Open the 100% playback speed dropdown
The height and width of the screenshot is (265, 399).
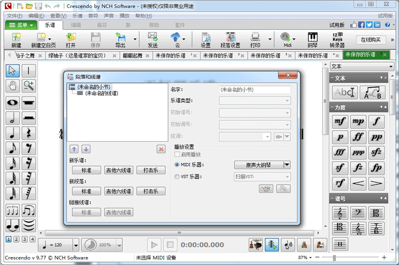pos(119,245)
